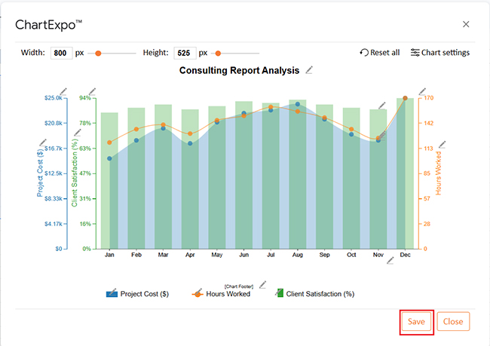Edit the Chart Footer text
The image size is (490, 346).
(x=263, y=284)
